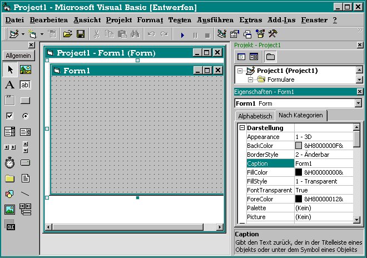The height and width of the screenshot is (258, 367).
Task: Select the OptionButton control tool
Action: click(25, 116)
